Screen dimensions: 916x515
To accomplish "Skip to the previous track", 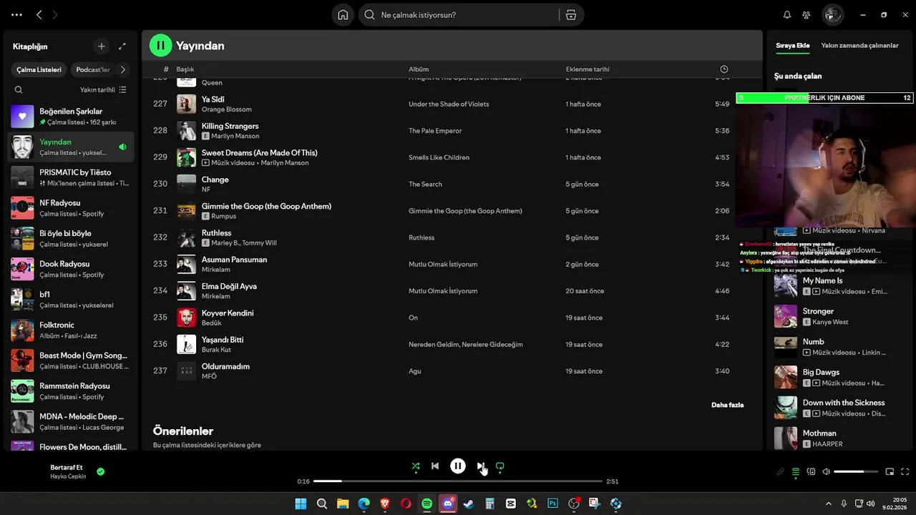I will pos(435,466).
